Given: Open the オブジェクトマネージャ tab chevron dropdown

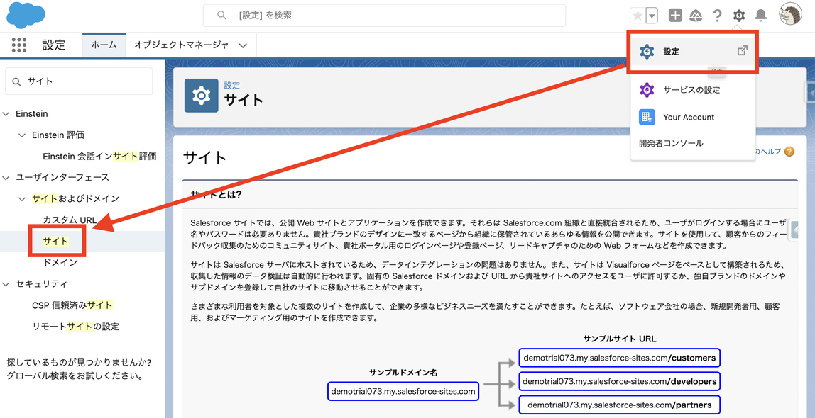Looking at the screenshot, I should 242,45.
